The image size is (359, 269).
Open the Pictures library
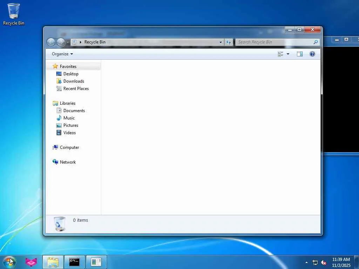(71, 125)
